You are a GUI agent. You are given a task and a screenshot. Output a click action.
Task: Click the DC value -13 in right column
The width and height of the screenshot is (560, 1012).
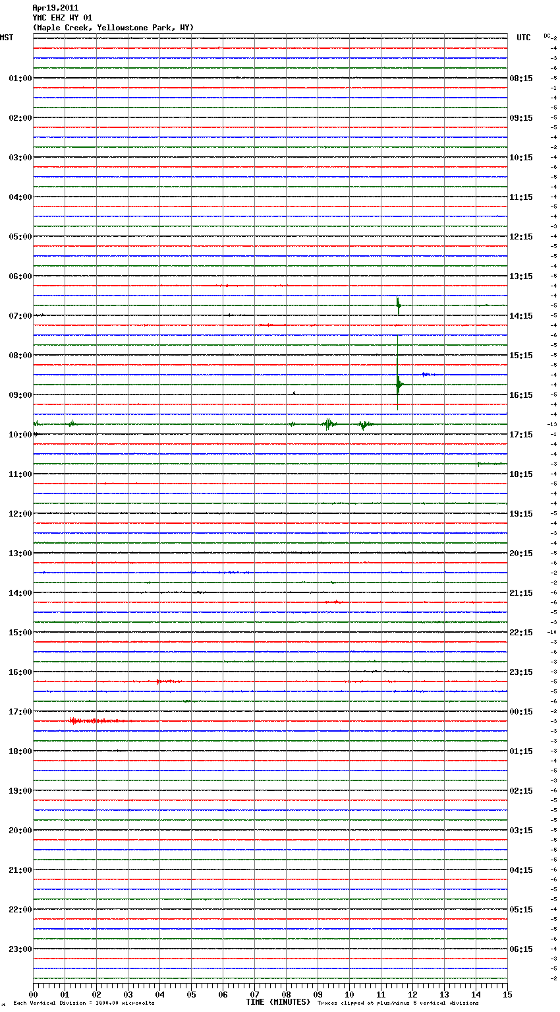553,425
